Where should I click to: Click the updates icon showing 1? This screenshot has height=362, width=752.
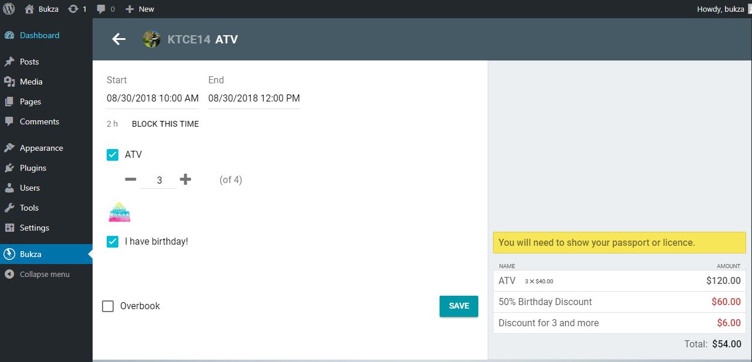coord(77,9)
